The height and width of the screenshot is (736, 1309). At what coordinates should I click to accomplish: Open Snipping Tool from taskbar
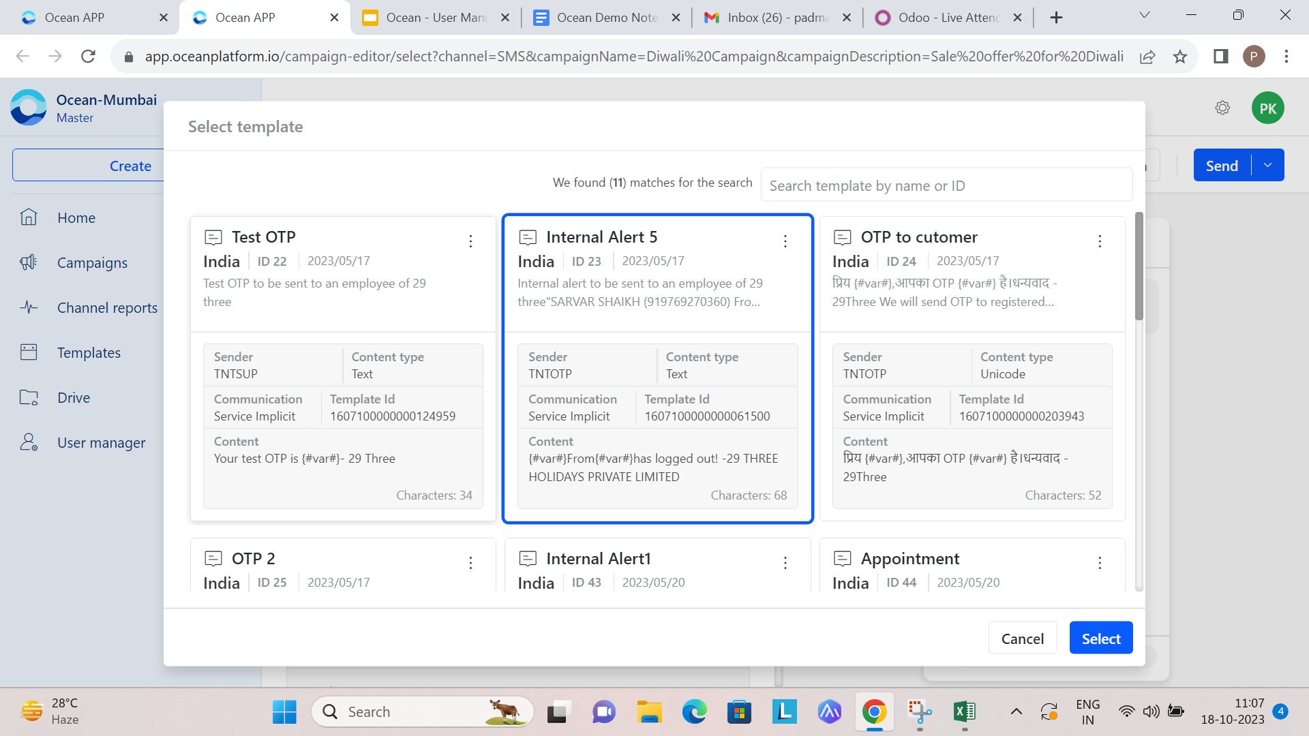[x=920, y=712]
